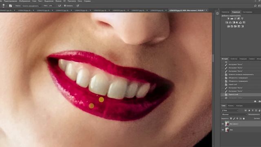Add a Vibrance adjustment layer

tap(242, 18)
